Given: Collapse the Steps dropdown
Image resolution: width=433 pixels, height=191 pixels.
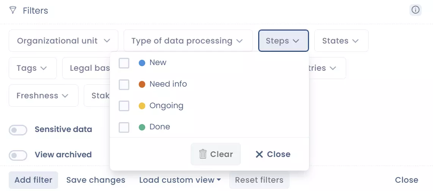Looking at the screenshot, I should tap(283, 41).
